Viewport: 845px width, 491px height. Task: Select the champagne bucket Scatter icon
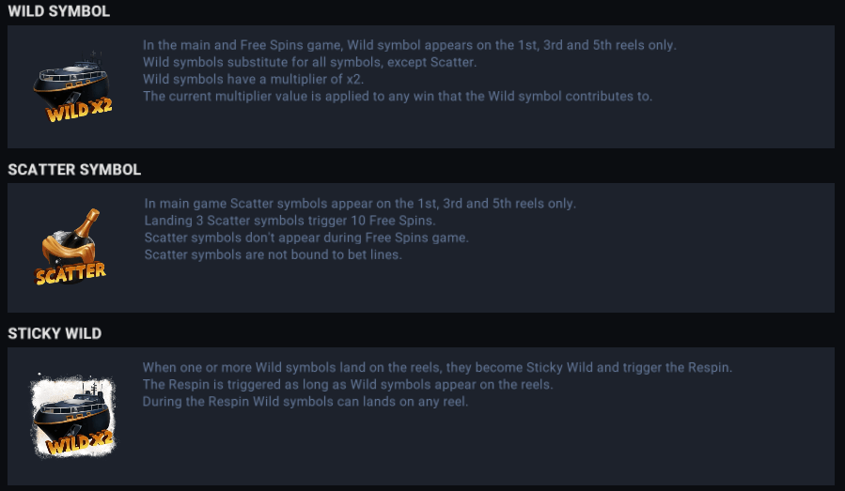click(71, 238)
